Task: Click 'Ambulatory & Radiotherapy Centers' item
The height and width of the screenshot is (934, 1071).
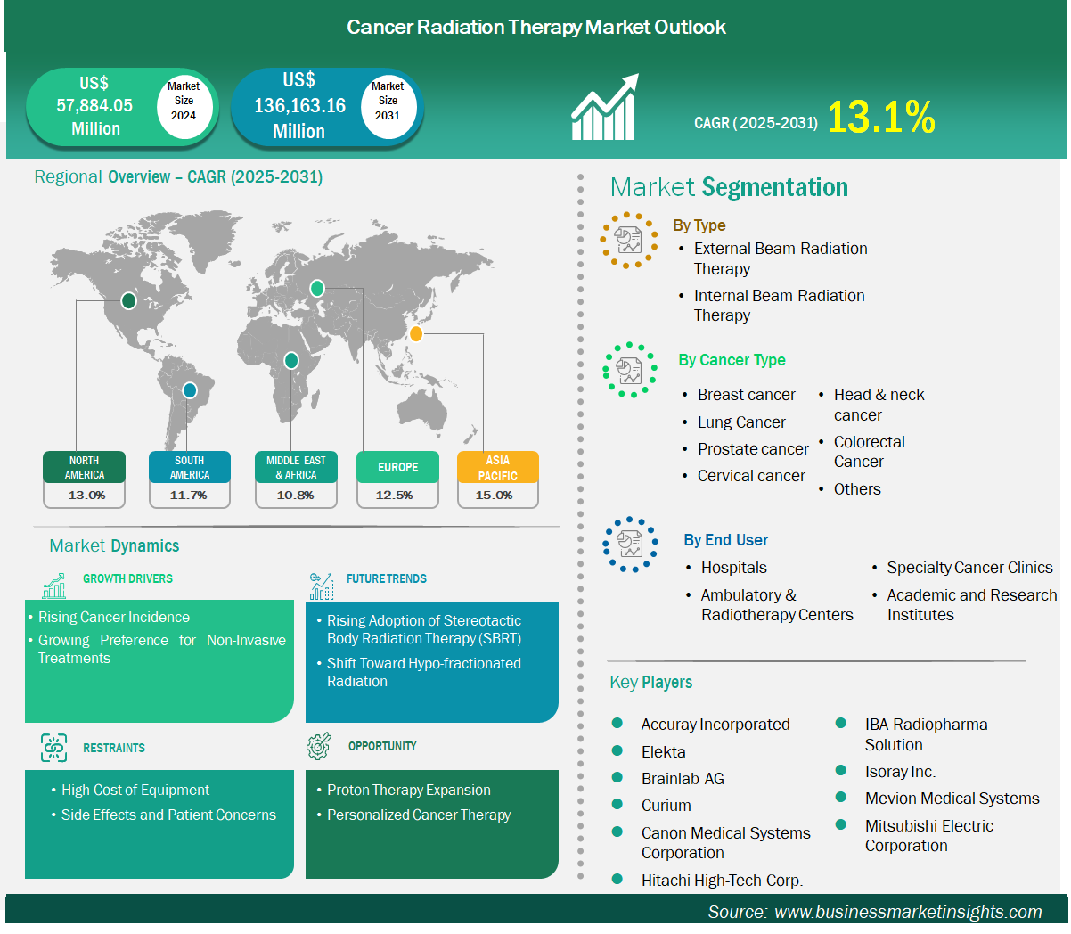Action: click(x=777, y=604)
